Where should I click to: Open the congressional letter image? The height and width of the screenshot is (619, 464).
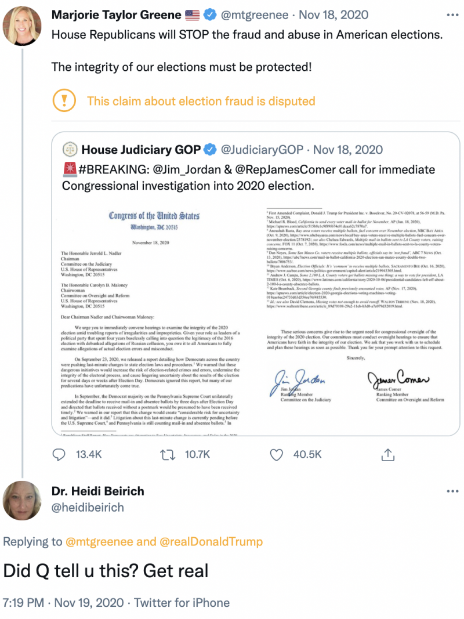[x=257, y=316]
